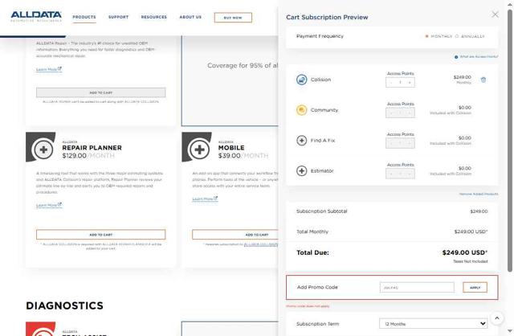Decrease Community access points

pyautogui.click(x=391, y=113)
